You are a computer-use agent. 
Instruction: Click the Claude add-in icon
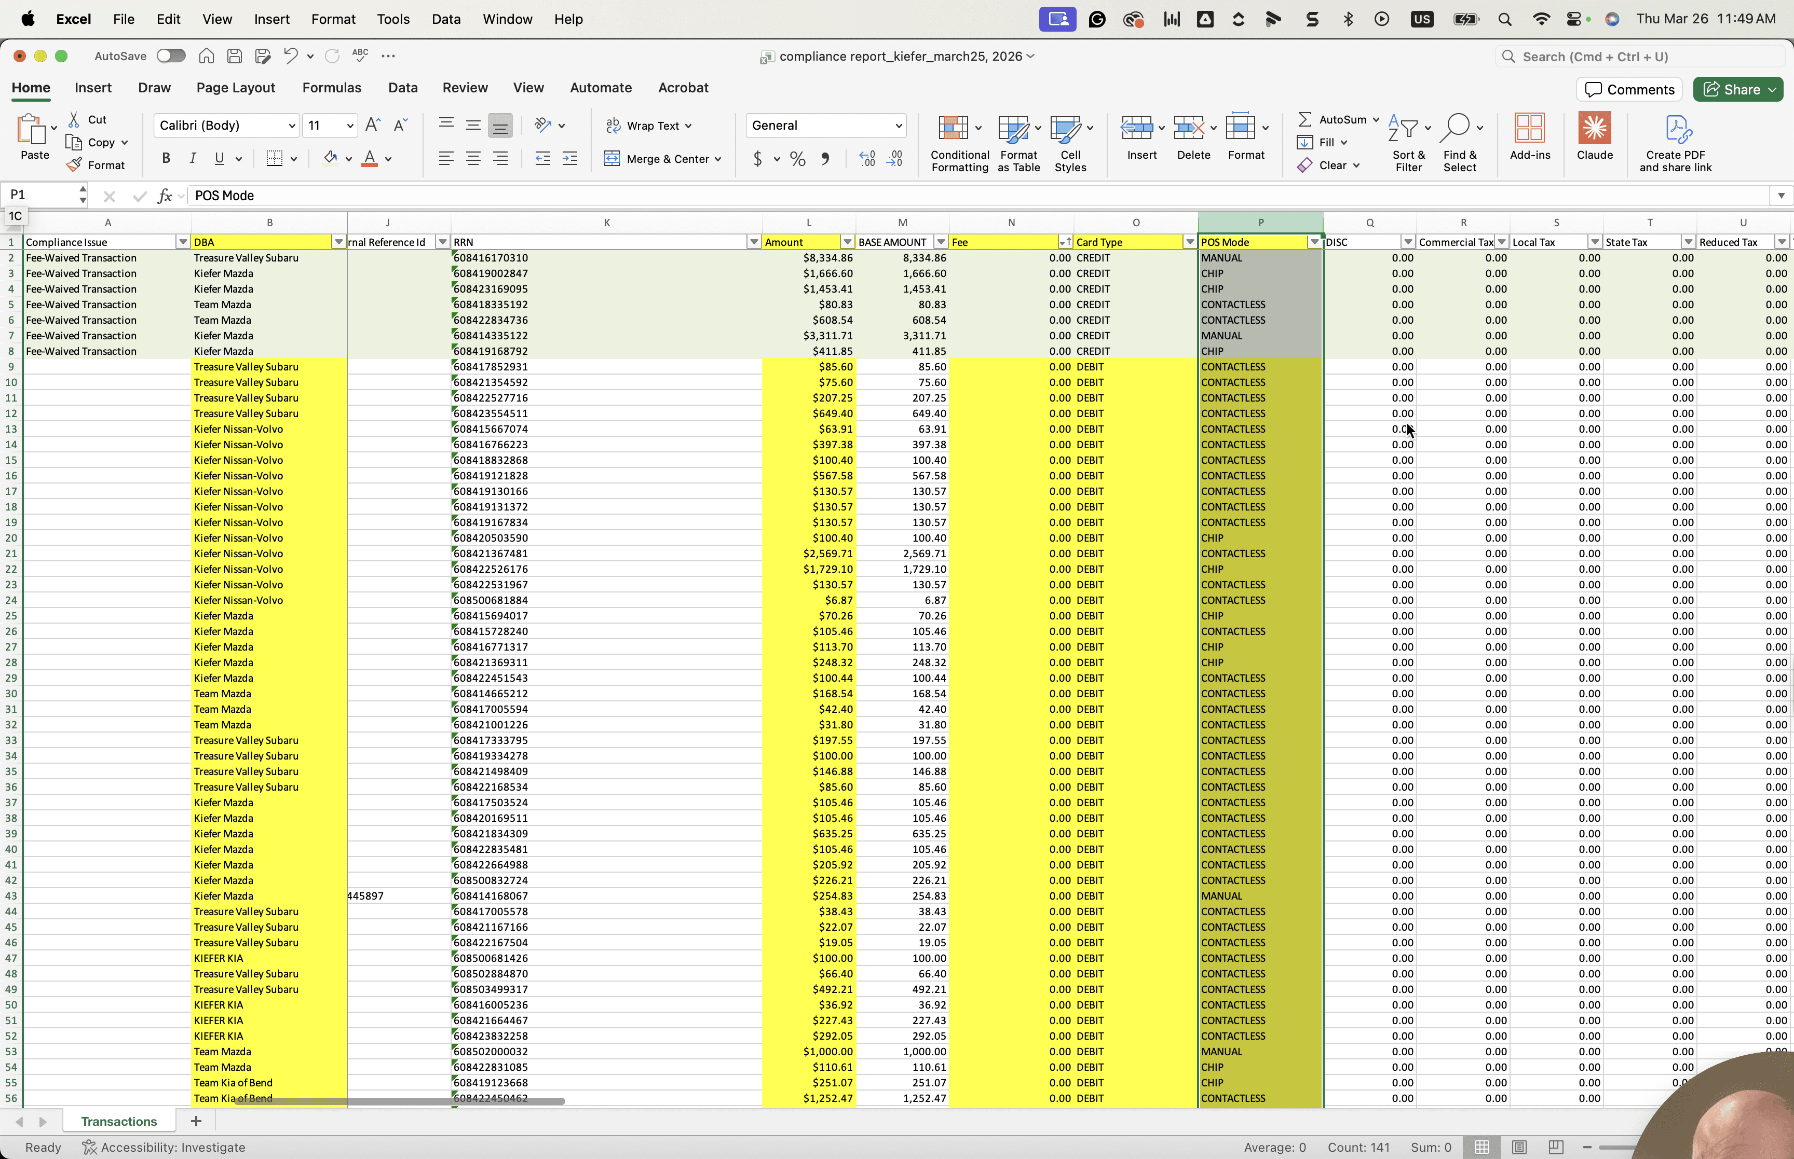1594,128
